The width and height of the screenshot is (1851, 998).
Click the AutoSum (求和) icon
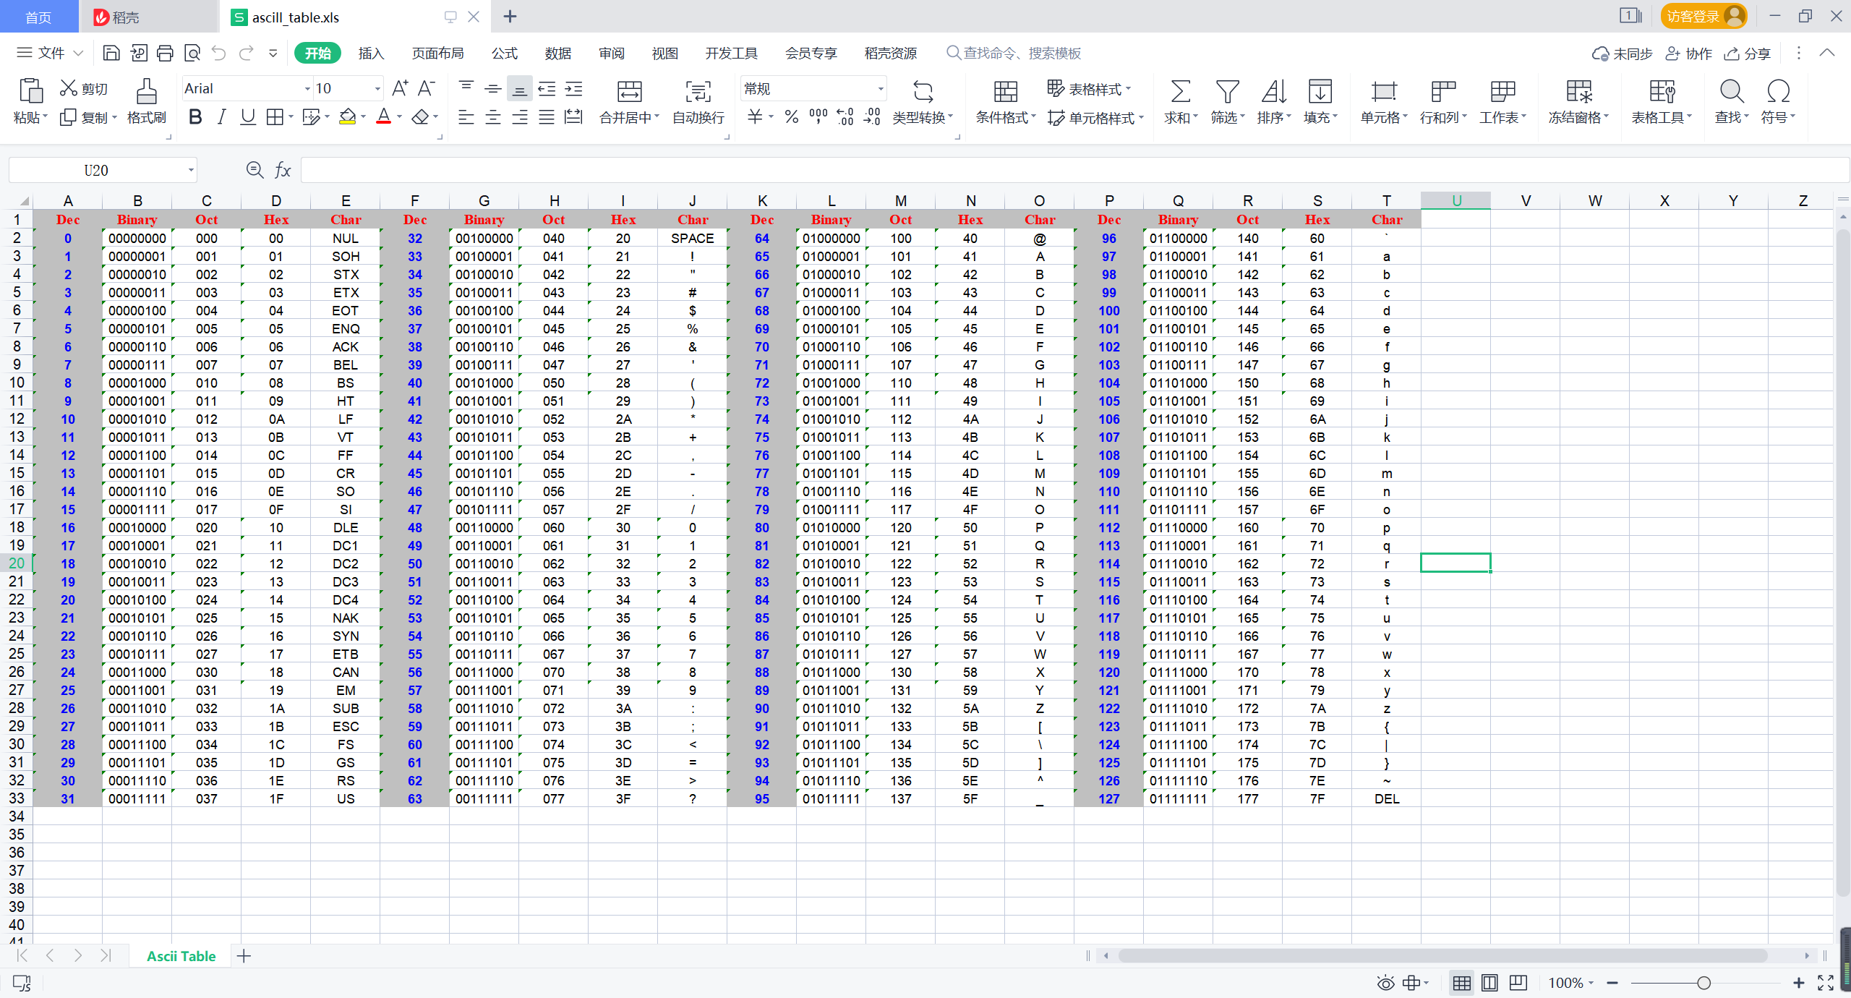(1179, 92)
